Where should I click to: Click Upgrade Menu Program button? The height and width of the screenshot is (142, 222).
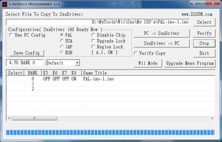(x=190, y=63)
